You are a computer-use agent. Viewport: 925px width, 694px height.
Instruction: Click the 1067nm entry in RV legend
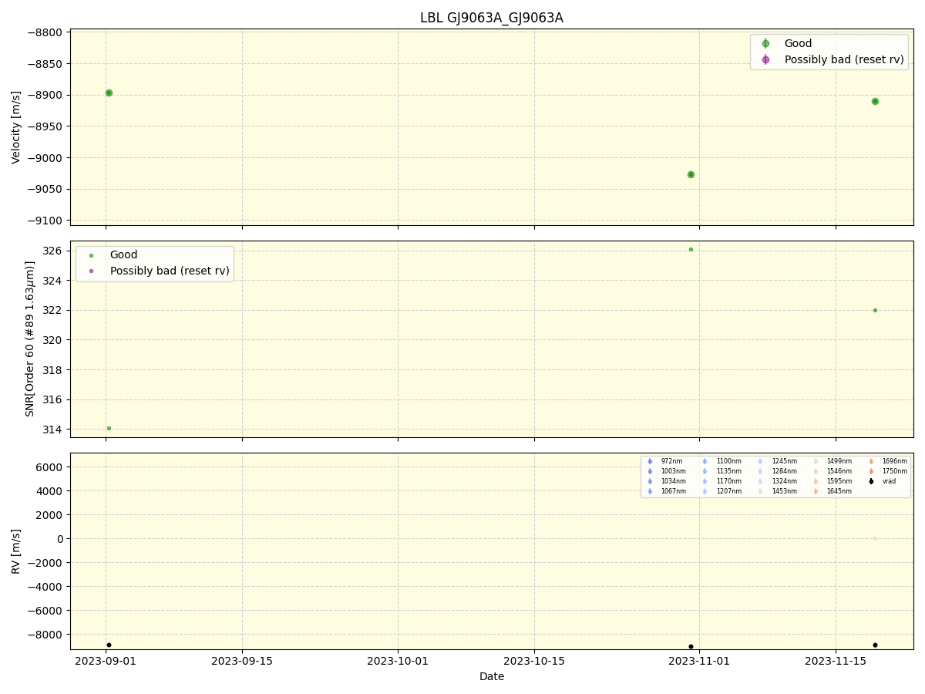[674, 491]
